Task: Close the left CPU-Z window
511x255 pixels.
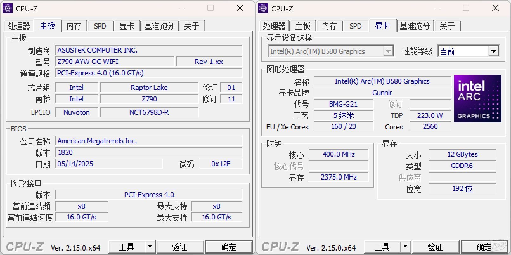Action: [240, 8]
